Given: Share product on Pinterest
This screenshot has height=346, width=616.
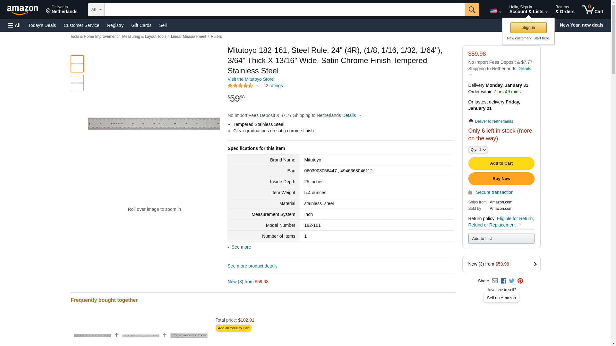Looking at the screenshot, I should (520, 281).
